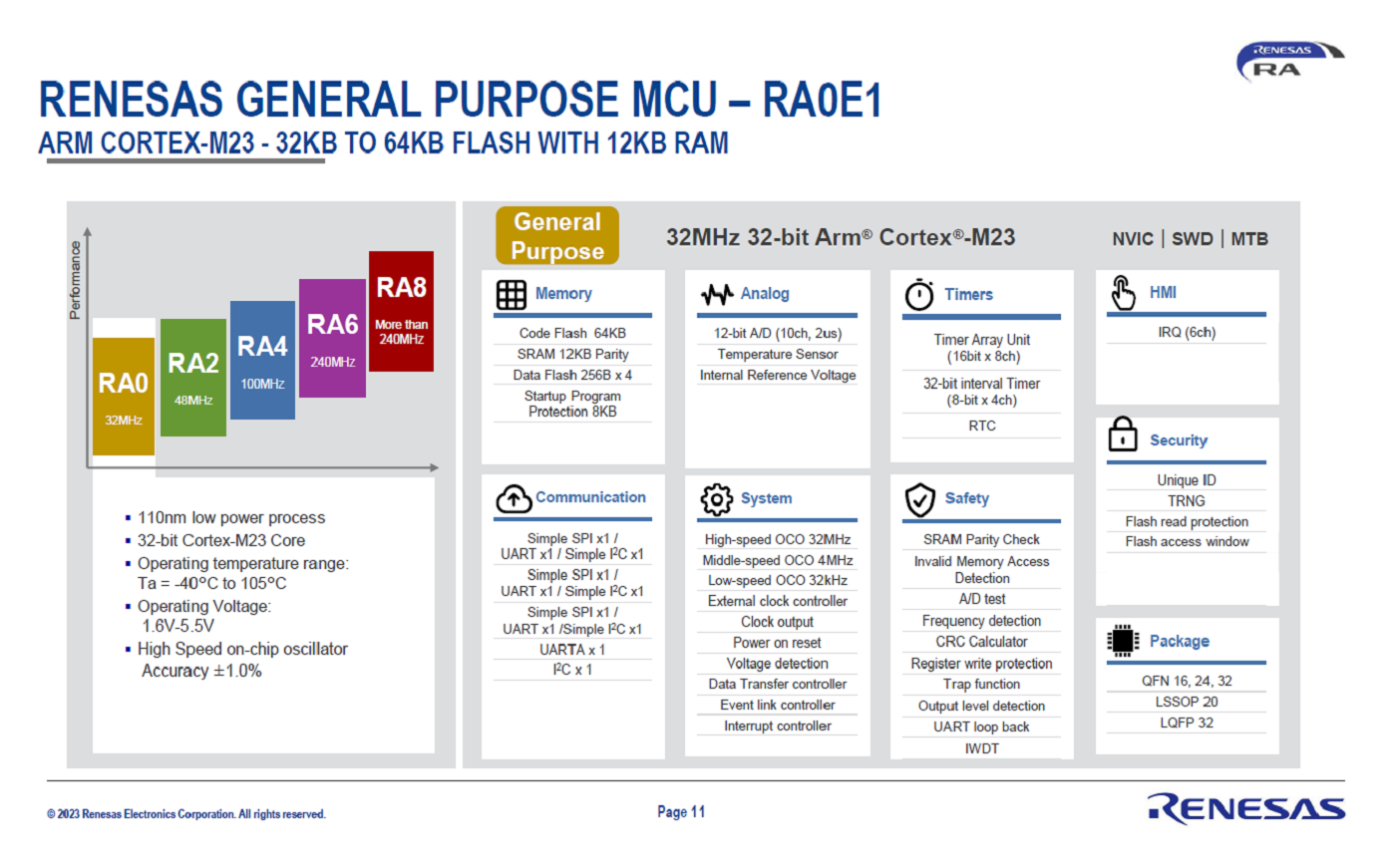
Task: Click 'QFN 16, 24, 32' package entry
Action: (x=1187, y=681)
